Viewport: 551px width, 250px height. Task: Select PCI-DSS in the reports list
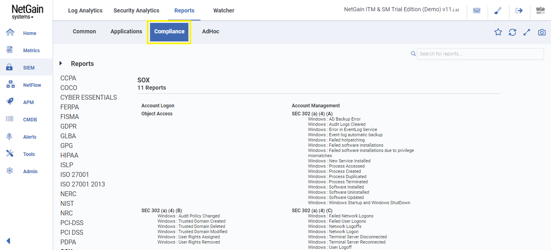click(x=72, y=223)
